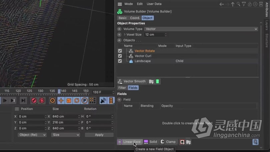Expand the Voxel Size chevron

[124, 34]
